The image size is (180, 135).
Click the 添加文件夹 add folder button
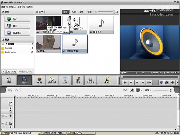(x=9, y=72)
